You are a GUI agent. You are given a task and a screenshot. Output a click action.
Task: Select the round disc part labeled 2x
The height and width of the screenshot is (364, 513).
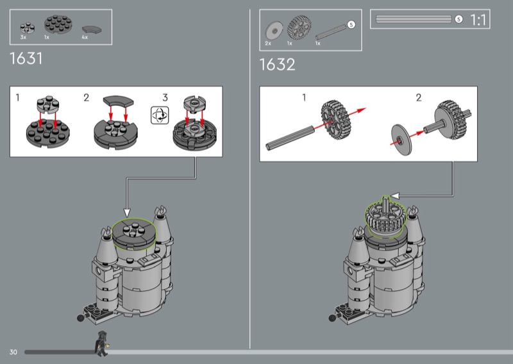point(273,30)
